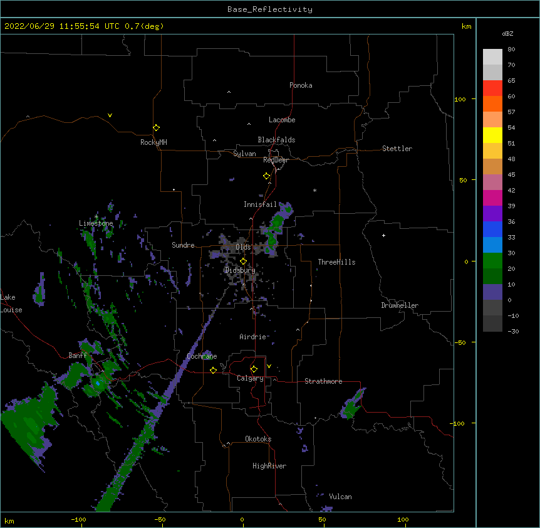Click the Airdrie city label
Image resolution: width=540 pixels, height=528 pixels.
pyautogui.click(x=252, y=337)
